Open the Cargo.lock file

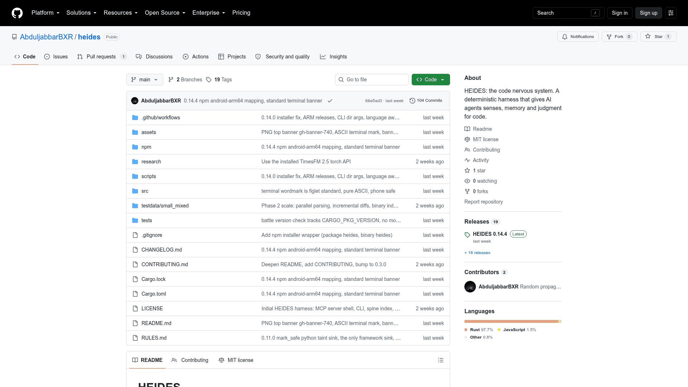pos(153,279)
